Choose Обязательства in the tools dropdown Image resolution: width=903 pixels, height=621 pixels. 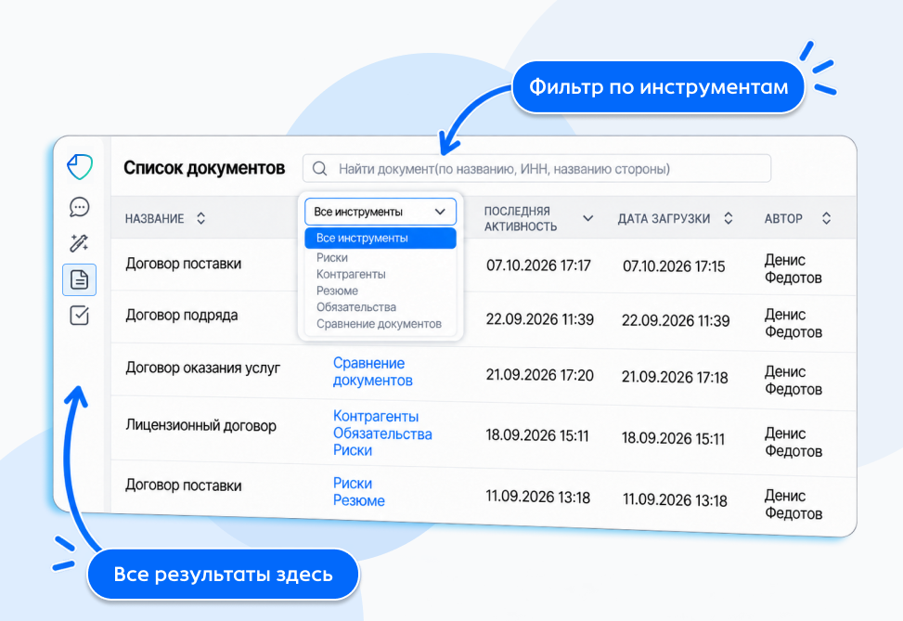click(x=355, y=307)
